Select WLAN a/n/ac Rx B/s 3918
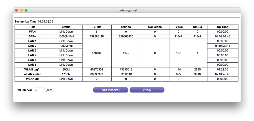 pos(198,74)
